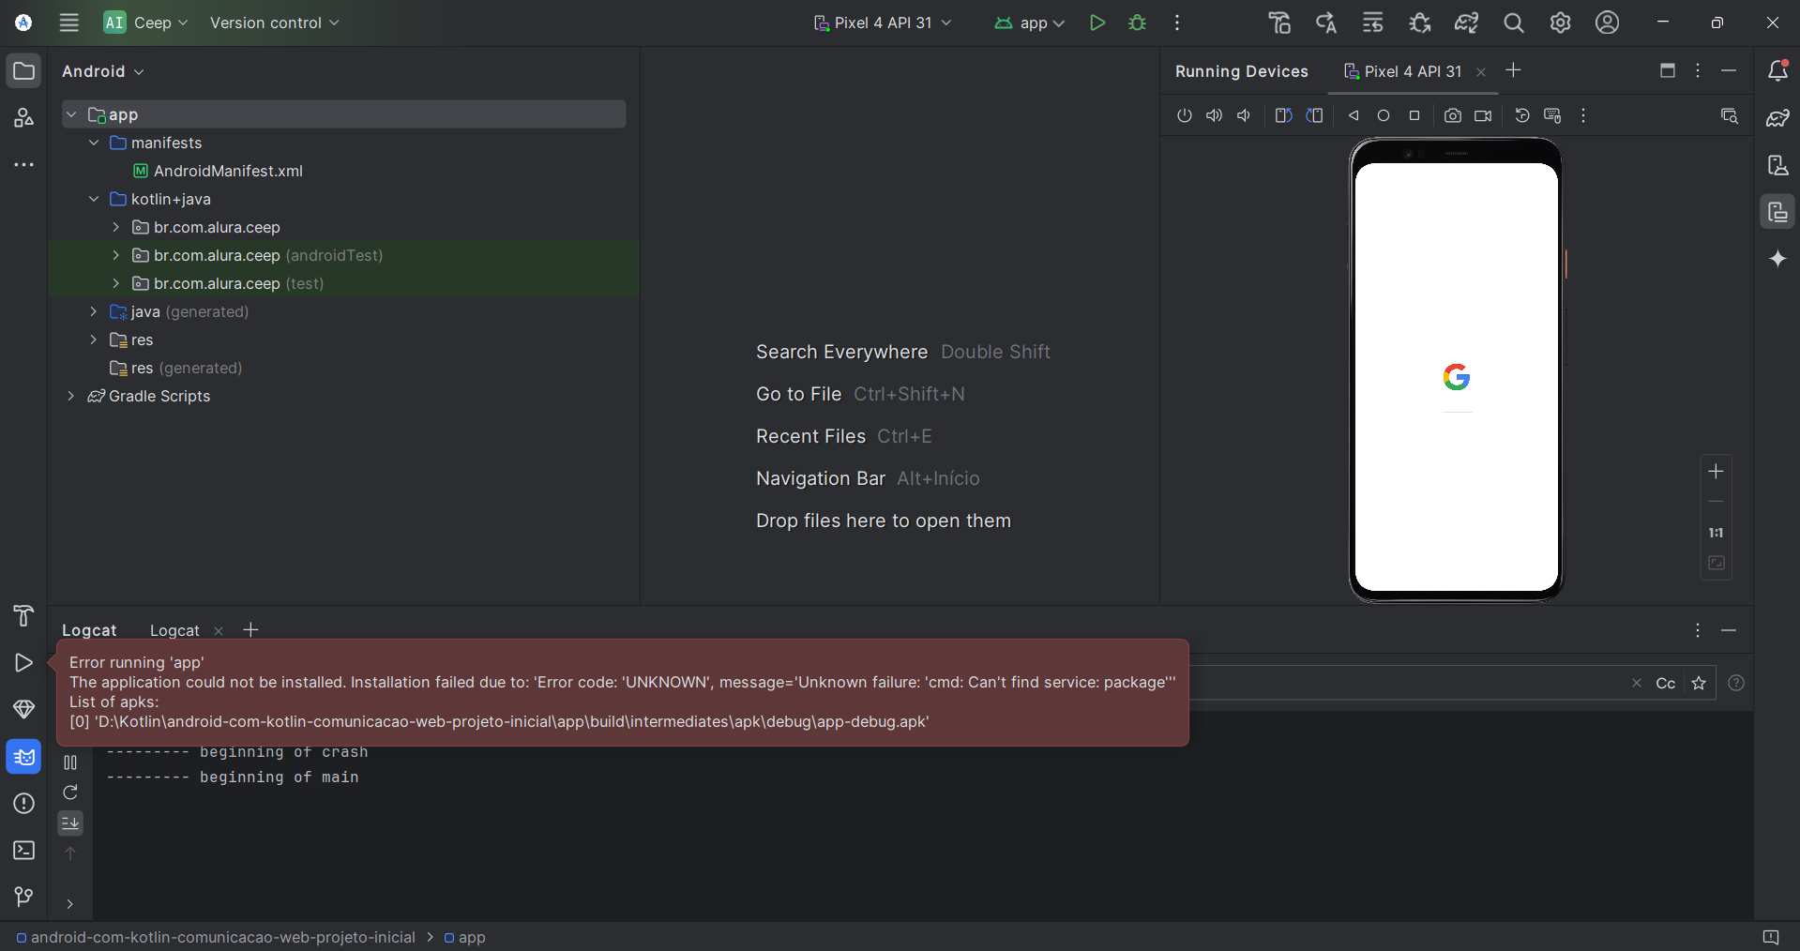This screenshot has height=951, width=1800.
Task: Zoom in the emulator display with plus
Action: [1716, 471]
